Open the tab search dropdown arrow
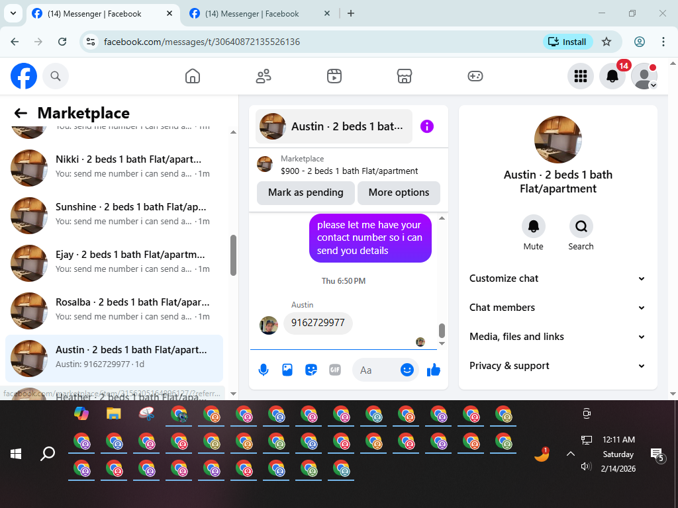 click(x=13, y=13)
